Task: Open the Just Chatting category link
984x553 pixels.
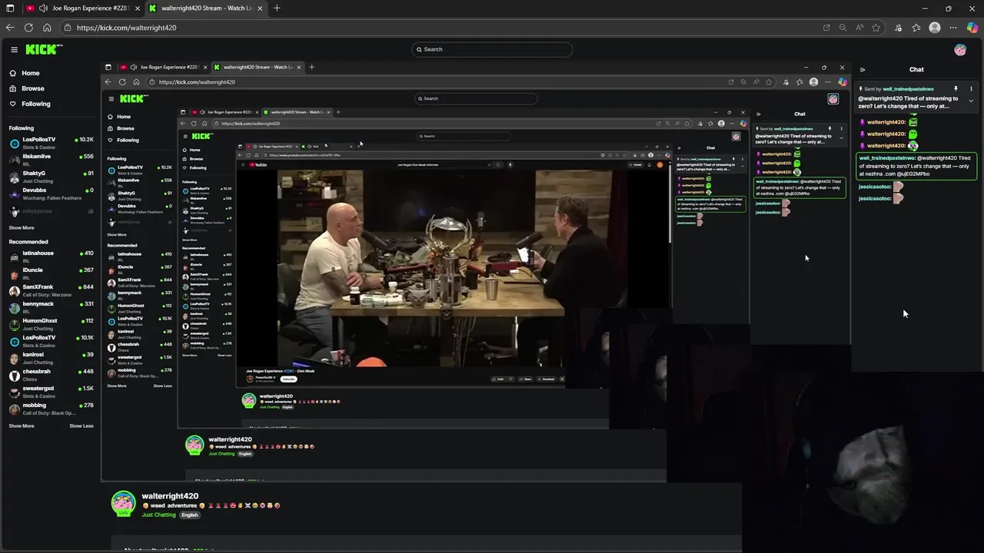Action: [x=159, y=515]
